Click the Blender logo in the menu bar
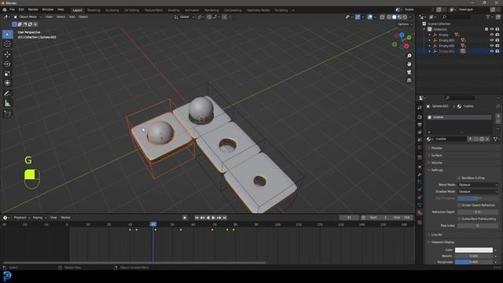Screen dimensions: 503x283 [5, 9]
